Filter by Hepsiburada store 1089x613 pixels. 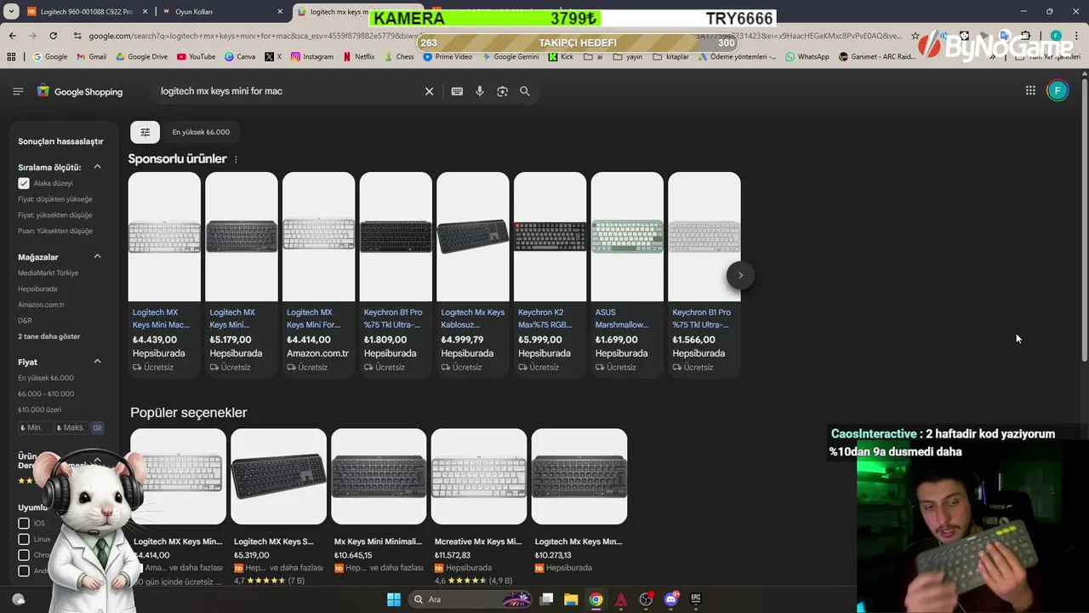37,289
